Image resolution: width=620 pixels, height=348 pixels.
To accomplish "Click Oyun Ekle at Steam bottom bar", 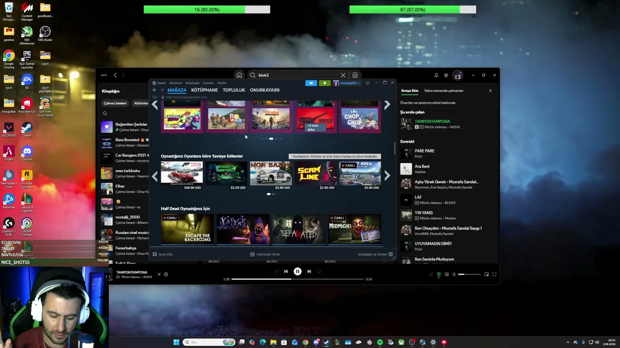I will [x=163, y=254].
